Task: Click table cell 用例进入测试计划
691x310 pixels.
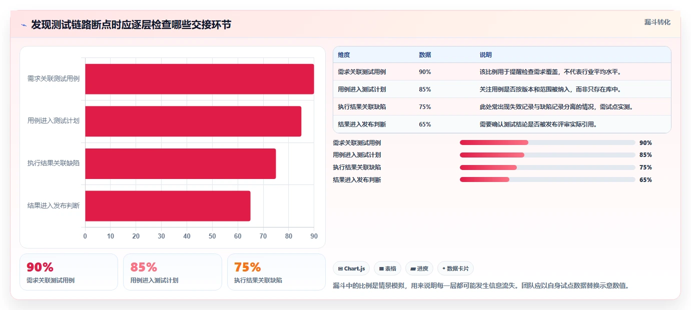Action: tap(362, 89)
